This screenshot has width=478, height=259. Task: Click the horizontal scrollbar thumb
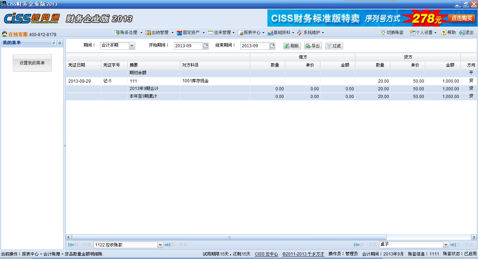pos(229,237)
